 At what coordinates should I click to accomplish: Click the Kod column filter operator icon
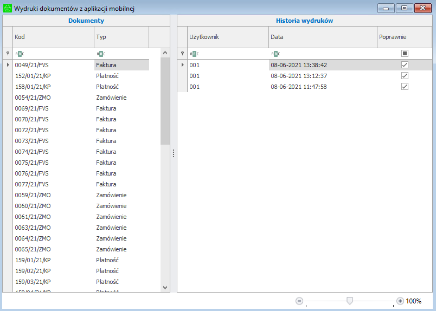20,54
